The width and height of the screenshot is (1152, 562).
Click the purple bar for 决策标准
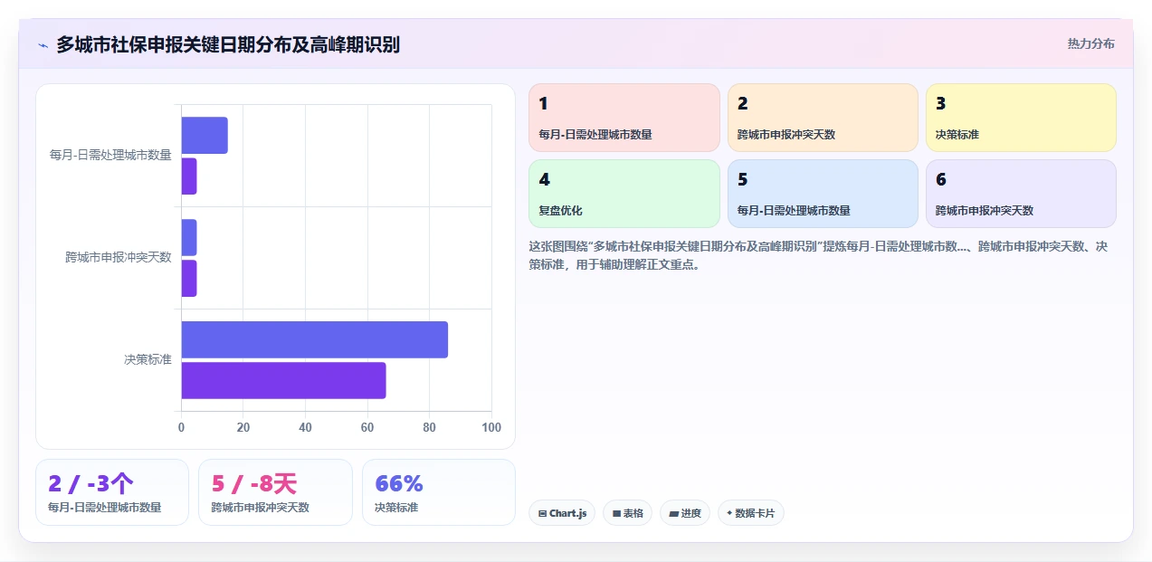(283, 380)
